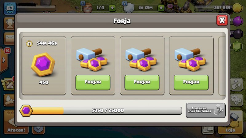
Task: Extend shield with green plus button
Action: pyautogui.click(x=161, y=8)
